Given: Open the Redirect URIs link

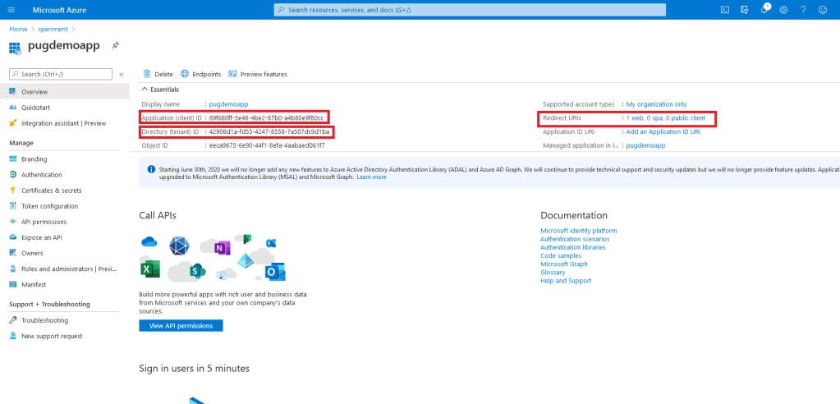Looking at the screenshot, I should click(x=665, y=118).
